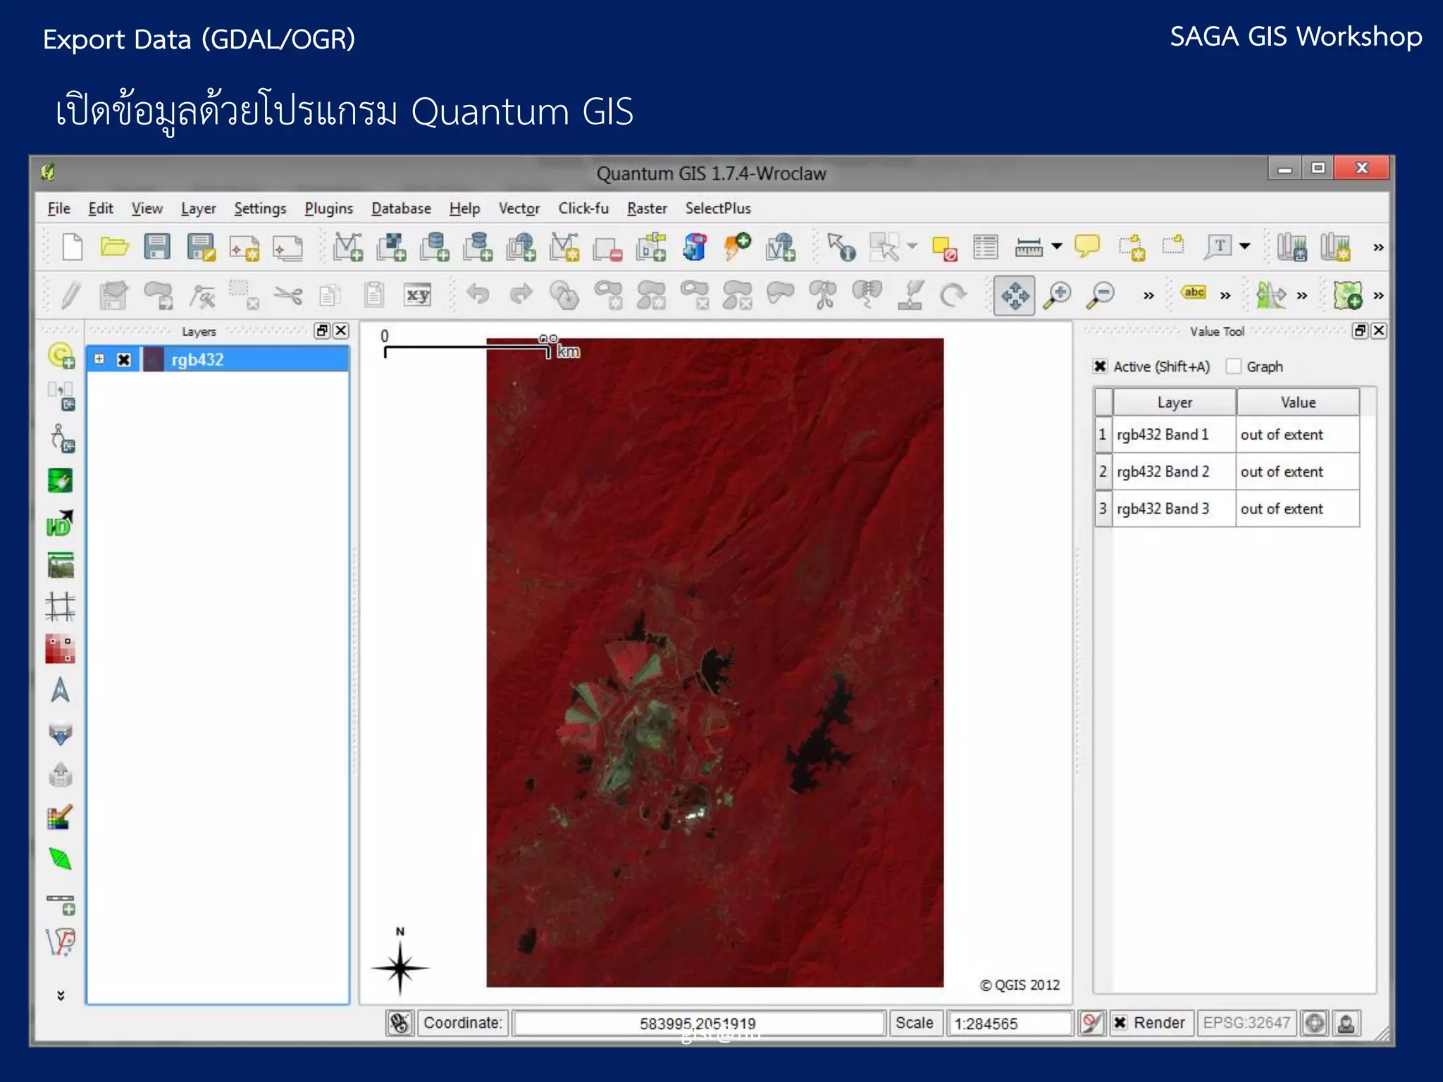Open New Print Composer icon
This screenshot has width=1443, height=1082.
point(244,248)
